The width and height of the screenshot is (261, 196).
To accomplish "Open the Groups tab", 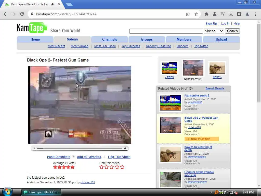I will tap(147, 40).
